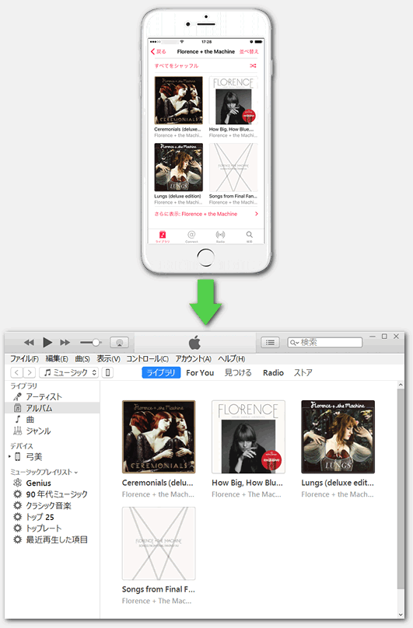Switch to the 見つける tab

click(x=238, y=373)
